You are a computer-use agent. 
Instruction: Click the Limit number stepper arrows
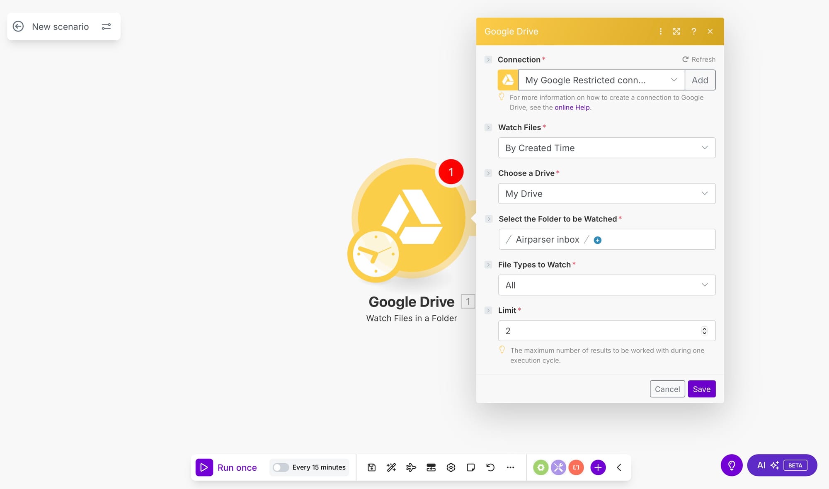[704, 331]
